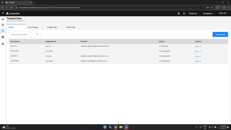This screenshot has width=231, height=130.
Task: Switch to the Audit Logs tab
Action: (x=71, y=27)
